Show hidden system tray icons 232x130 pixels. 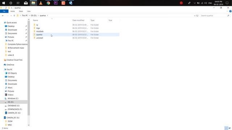tap(195, 3)
